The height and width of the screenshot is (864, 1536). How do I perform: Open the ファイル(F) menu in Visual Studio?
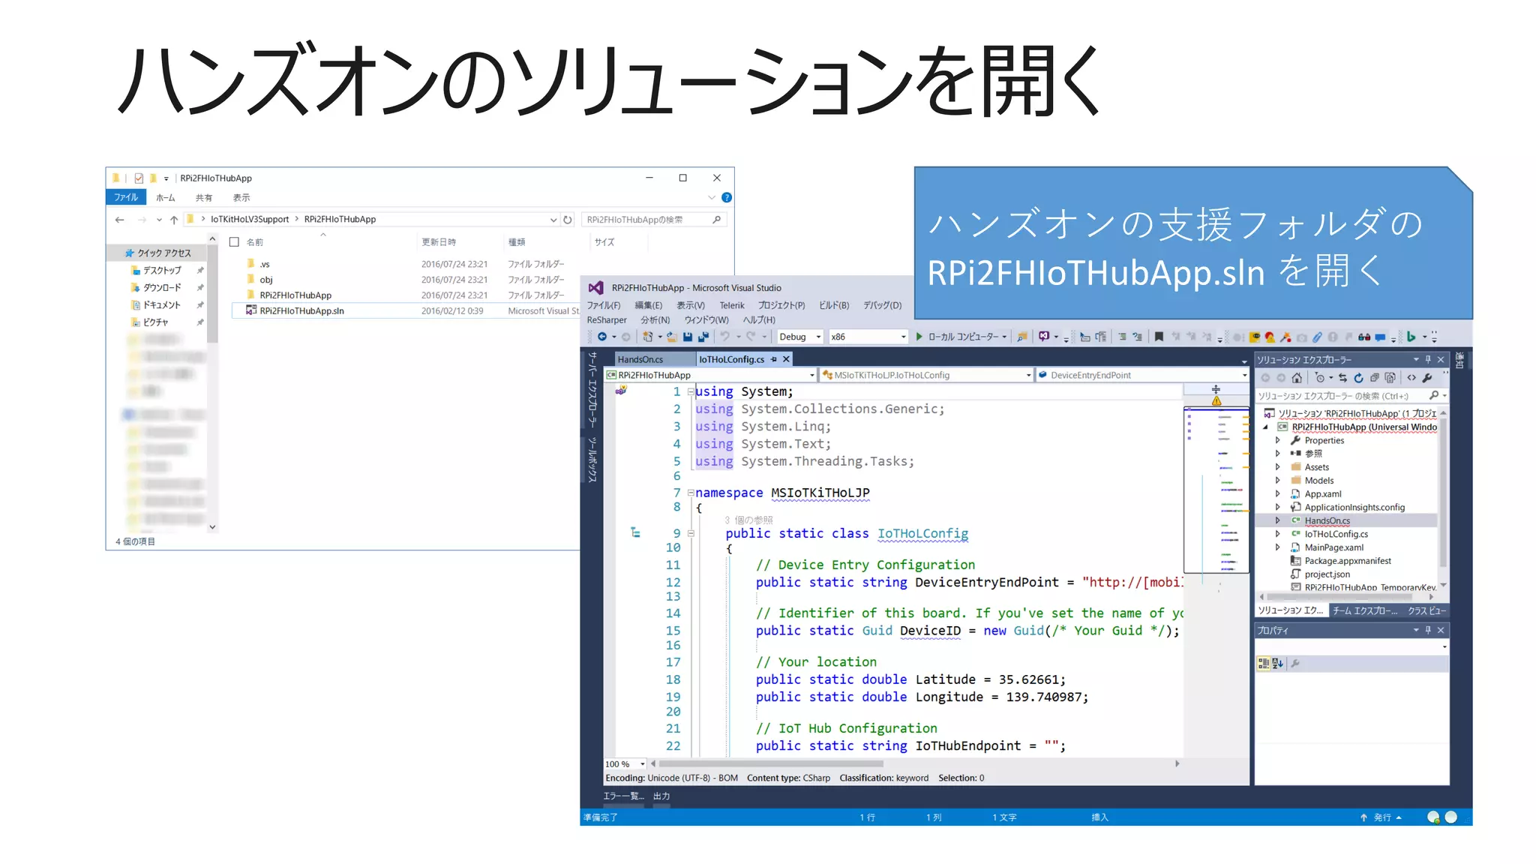coord(604,306)
